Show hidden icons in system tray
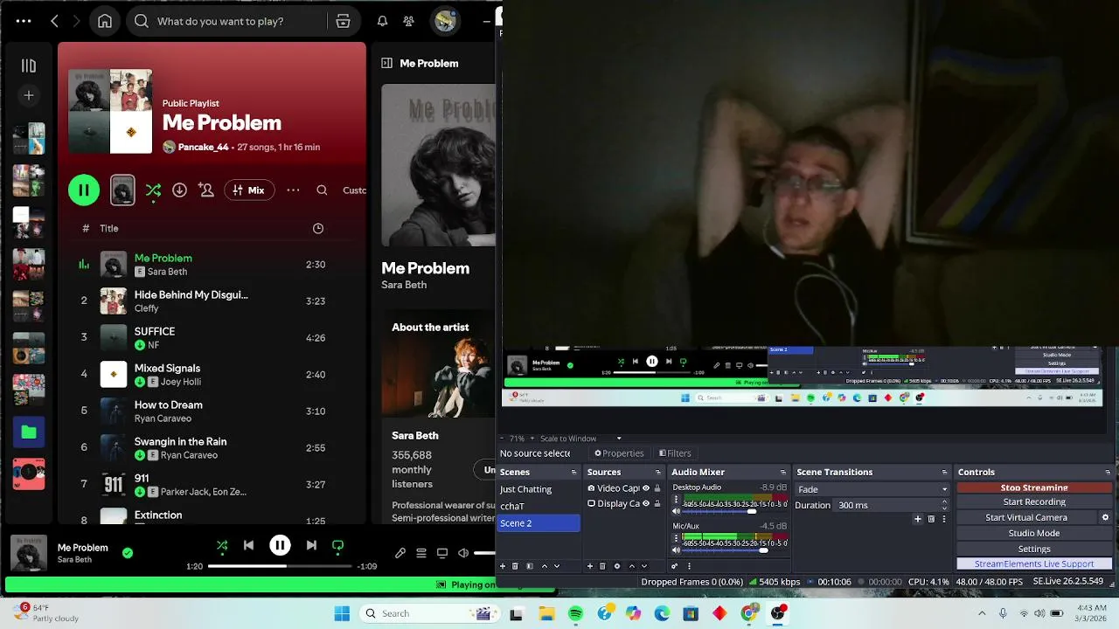Screen dimensions: 1119x629 coord(982,613)
